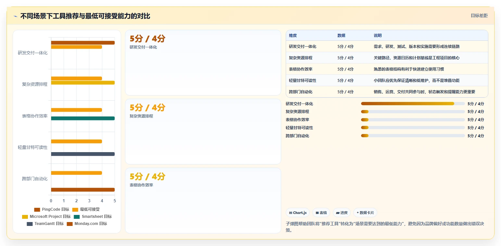This screenshot has width=501, height=246.
Task: Click the 轻量甘特可读性 chart axis label
Action: point(32,147)
